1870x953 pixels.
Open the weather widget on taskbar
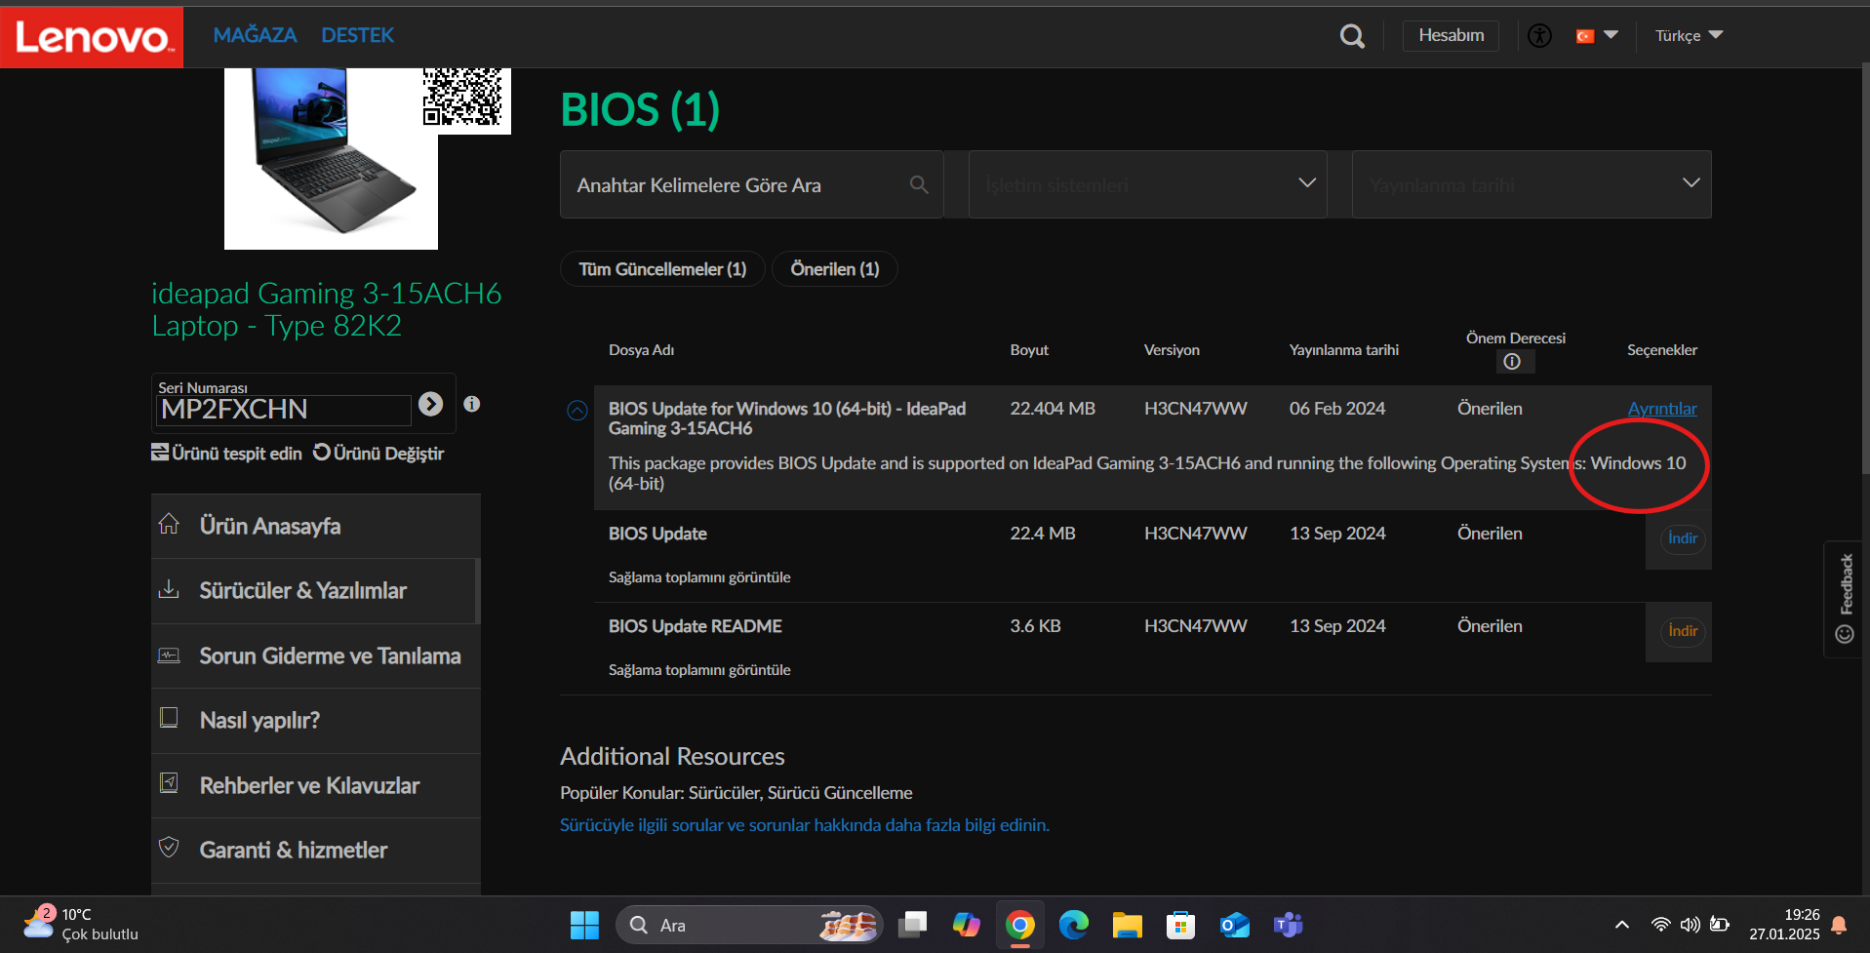point(82,924)
